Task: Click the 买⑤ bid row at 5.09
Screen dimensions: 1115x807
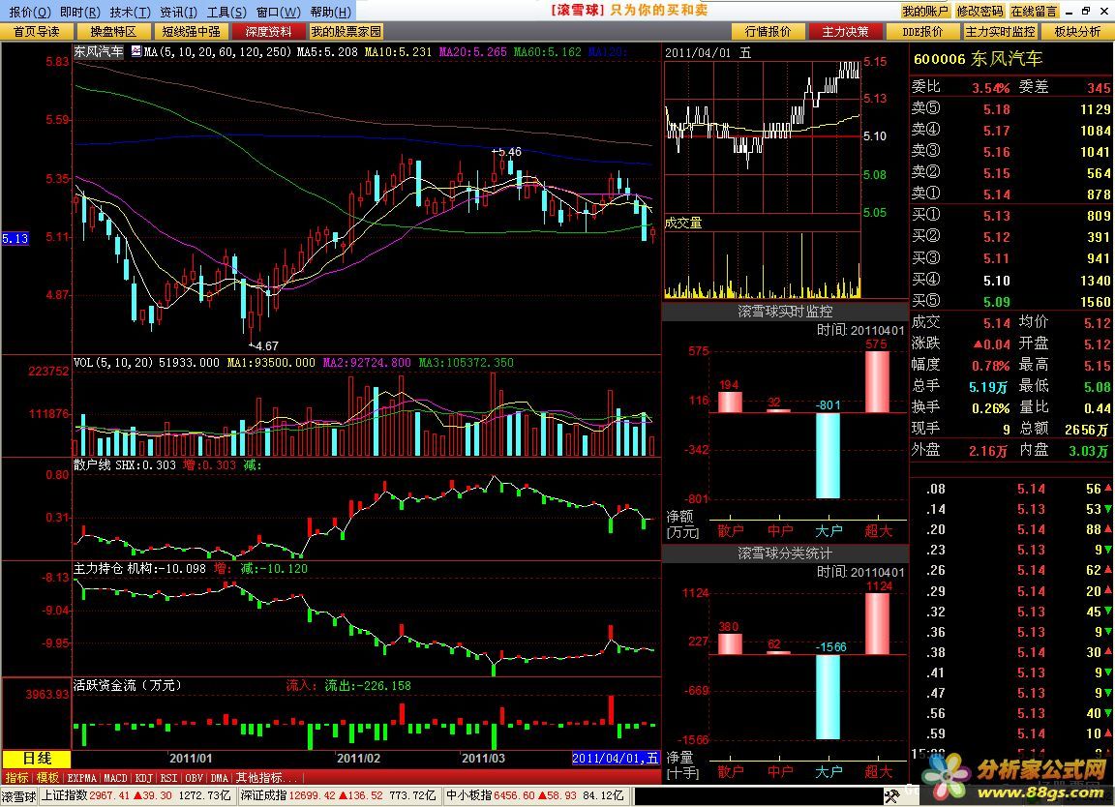Action: pos(1010,302)
